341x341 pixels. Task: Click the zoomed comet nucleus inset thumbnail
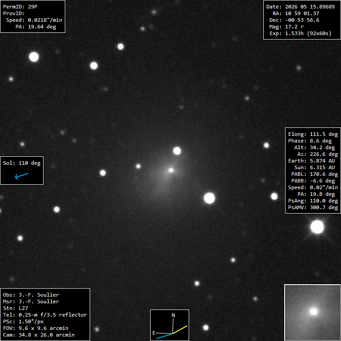pyautogui.click(x=313, y=313)
